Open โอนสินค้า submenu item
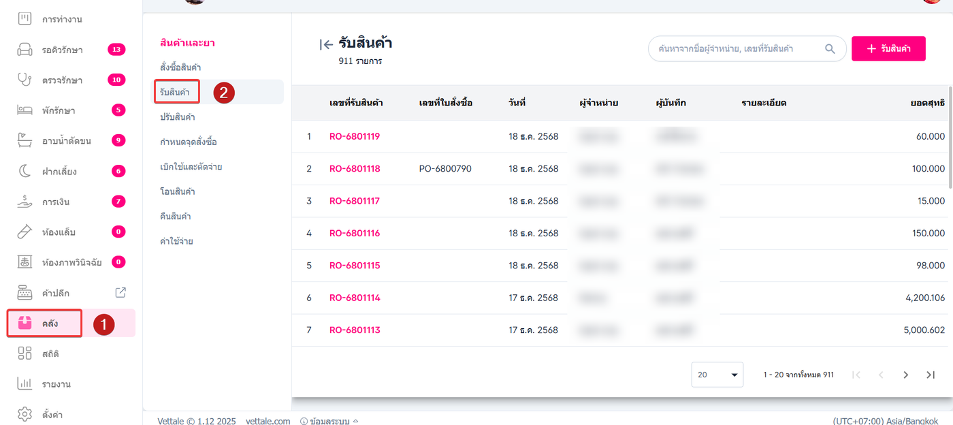This screenshot has width=953, height=425. pos(178,191)
